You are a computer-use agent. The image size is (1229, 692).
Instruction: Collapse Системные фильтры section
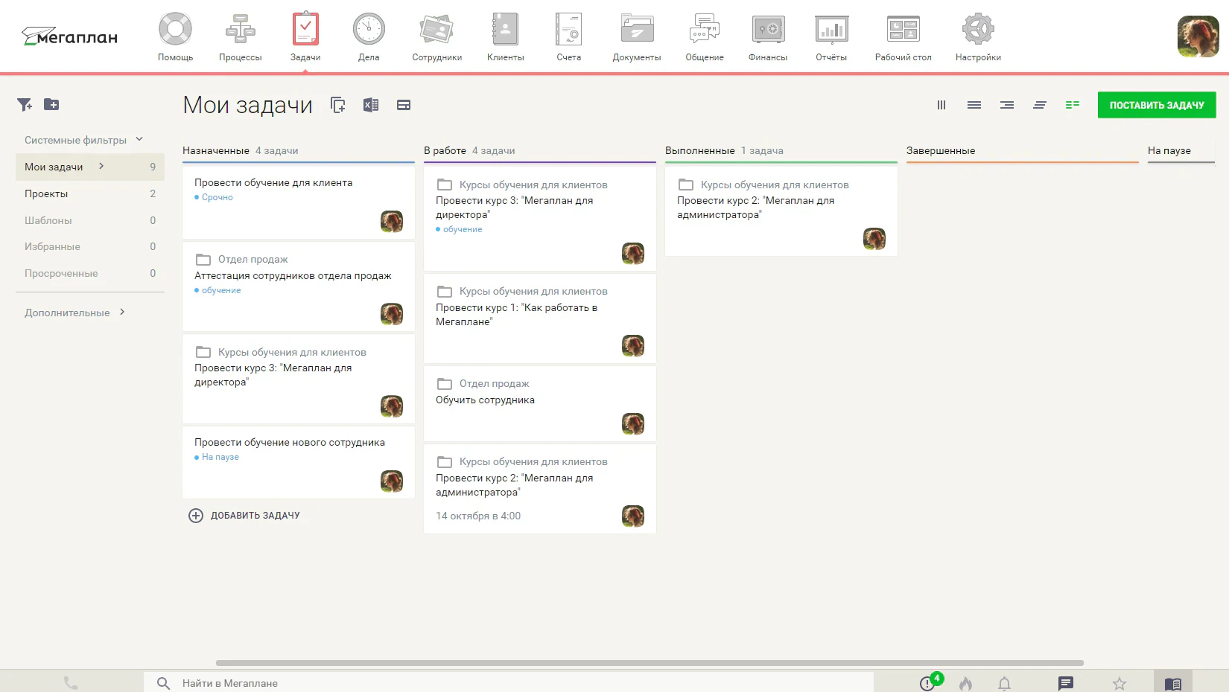coord(83,140)
